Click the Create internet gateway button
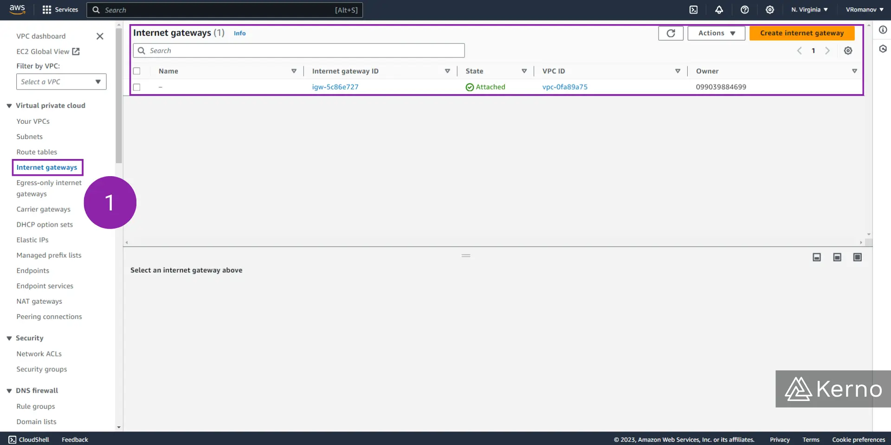 click(x=801, y=33)
